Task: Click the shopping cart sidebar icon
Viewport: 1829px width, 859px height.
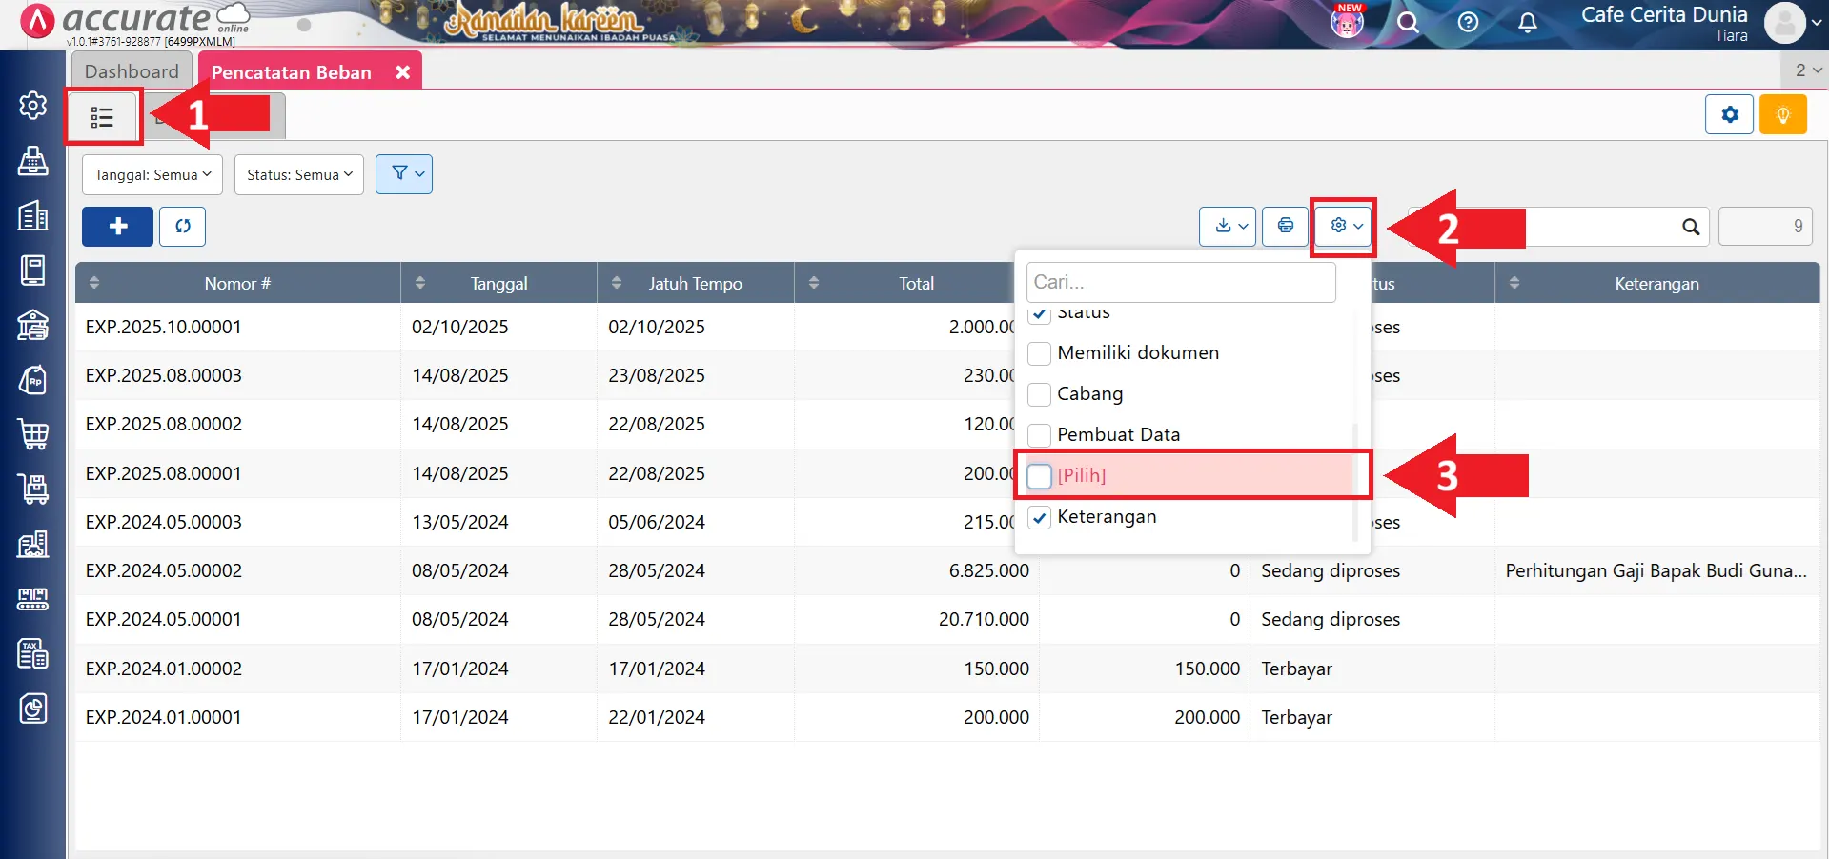Action: 33,434
